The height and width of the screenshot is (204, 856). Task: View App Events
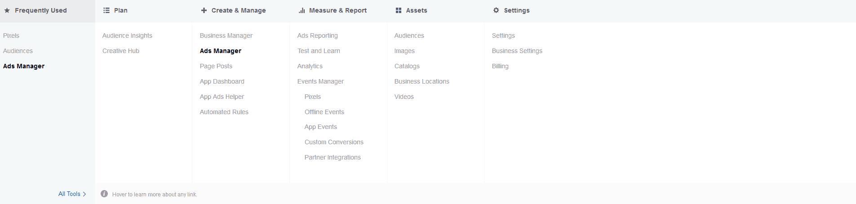pos(321,127)
